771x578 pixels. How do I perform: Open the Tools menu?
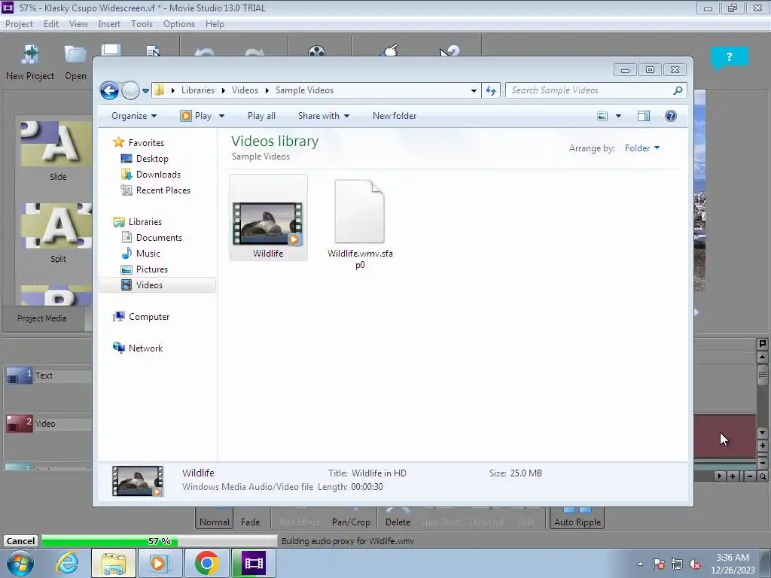(x=142, y=24)
